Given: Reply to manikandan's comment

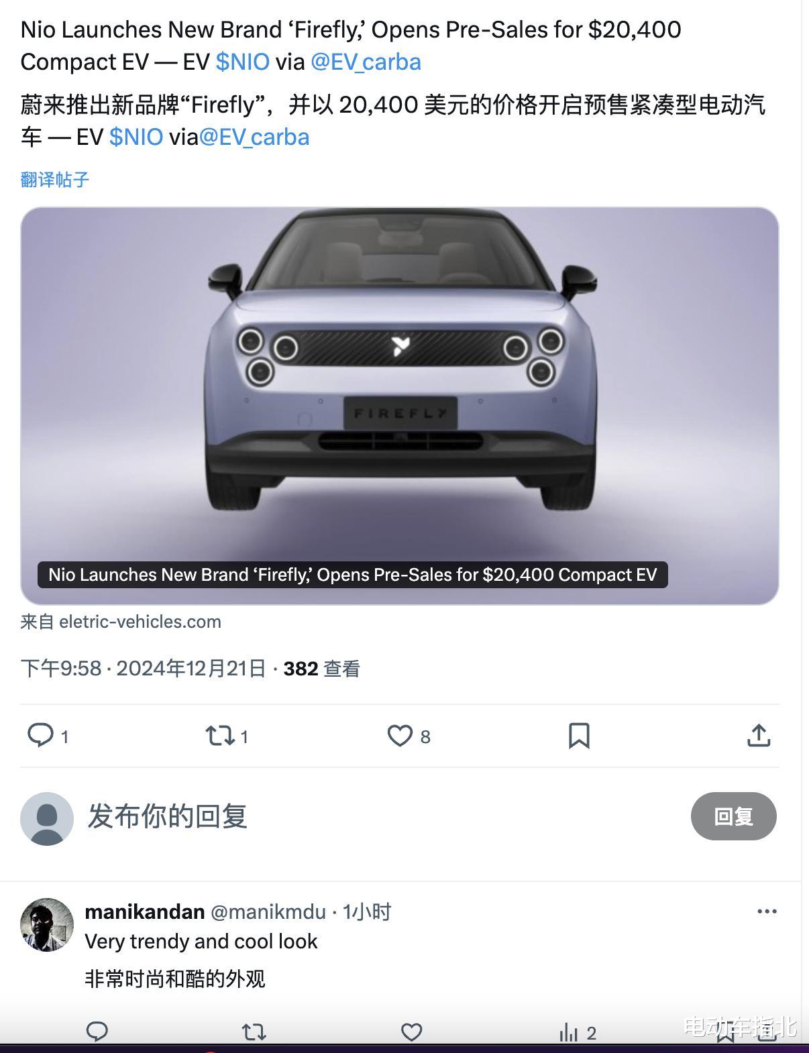Looking at the screenshot, I should tap(97, 1032).
